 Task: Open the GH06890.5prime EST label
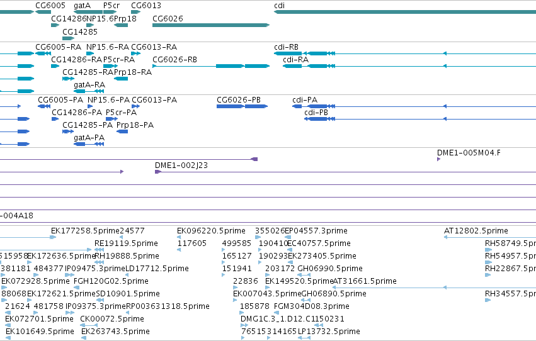tap(334, 294)
